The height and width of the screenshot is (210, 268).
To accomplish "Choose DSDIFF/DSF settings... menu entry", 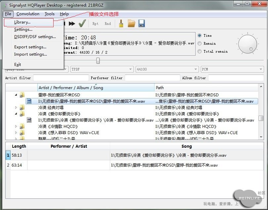I will [33, 37].
